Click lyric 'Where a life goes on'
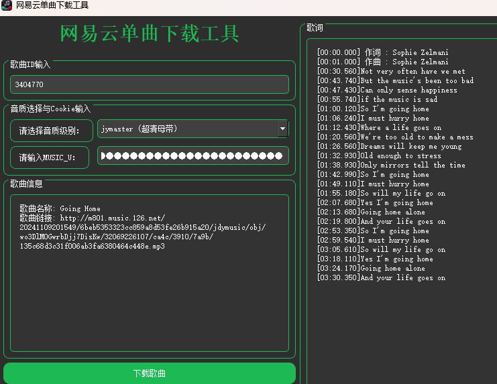The image size is (497, 384). tap(379, 127)
